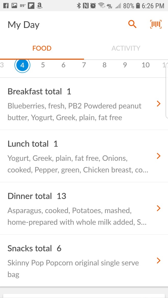Select the FOOD tab
This screenshot has height=298, width=168.
tap(42, 48)
